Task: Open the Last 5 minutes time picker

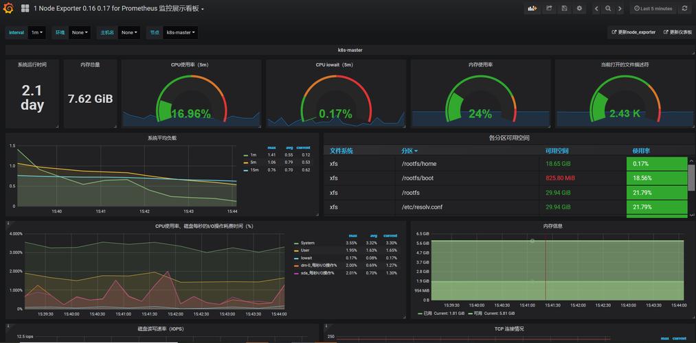Action: 652,9
